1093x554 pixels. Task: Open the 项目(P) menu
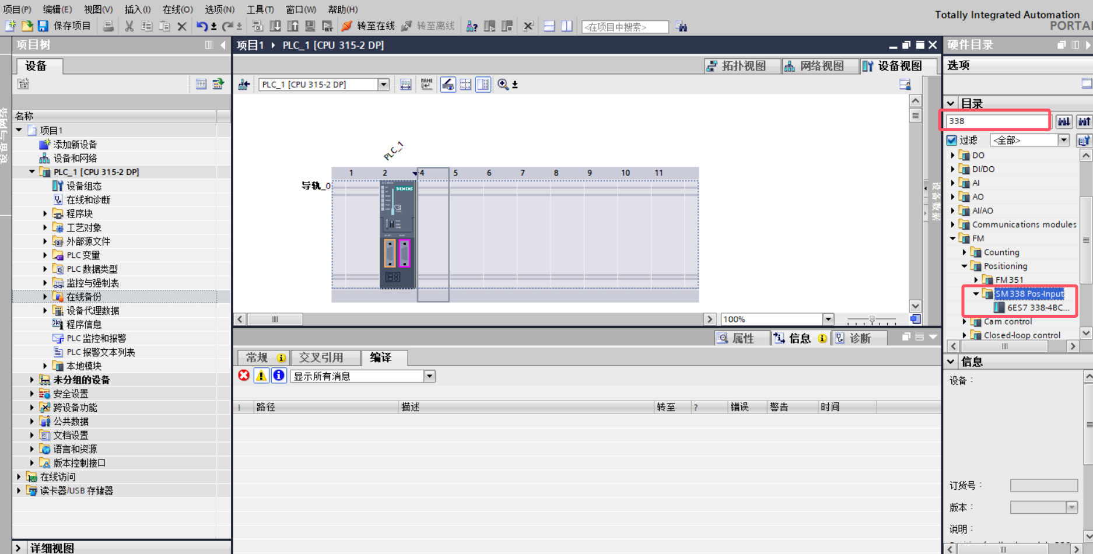[17, 9]
